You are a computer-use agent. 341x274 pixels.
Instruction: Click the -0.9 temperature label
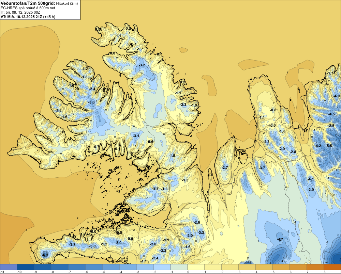click(130, 239)
